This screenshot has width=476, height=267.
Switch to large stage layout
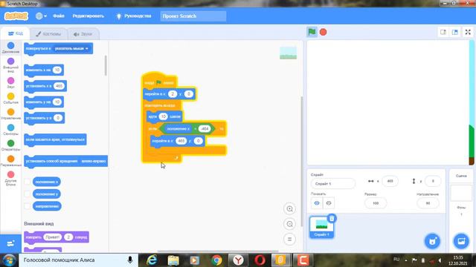coord(454,32)
